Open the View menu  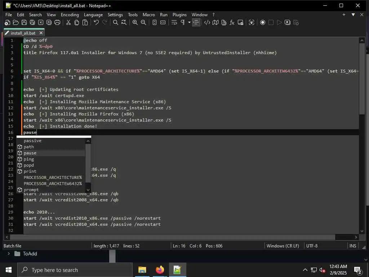click(51, 14)
